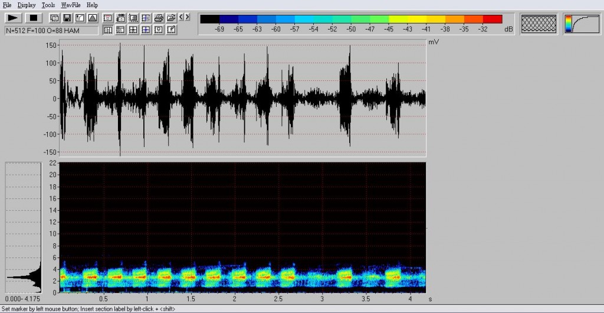Viewport: 604px width, 313px height.
Task: Click the right arrow scroll button
Action: coord(187,17)
